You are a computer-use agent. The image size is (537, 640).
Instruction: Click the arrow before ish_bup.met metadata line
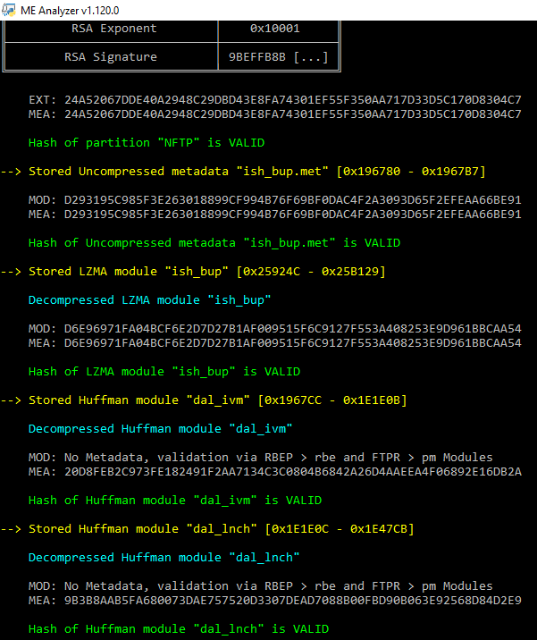point(11,172)
